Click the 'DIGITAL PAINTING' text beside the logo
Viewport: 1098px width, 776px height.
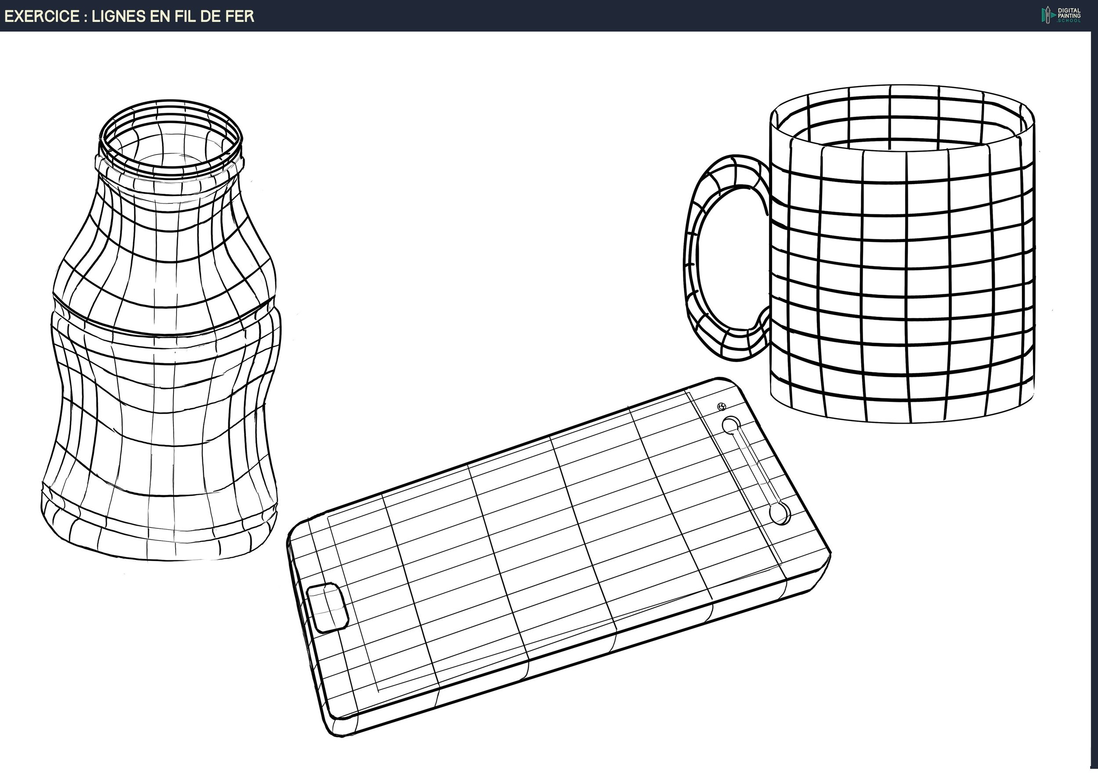(x=1069, y=13)
